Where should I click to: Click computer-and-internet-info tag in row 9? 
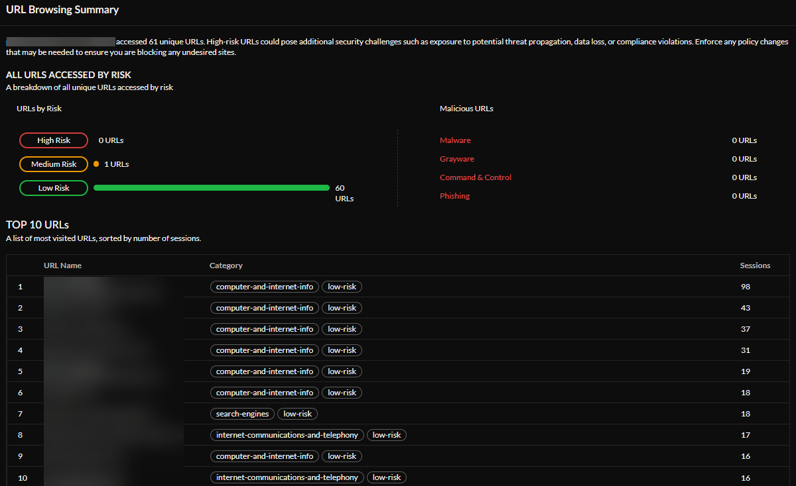(265, 456)
